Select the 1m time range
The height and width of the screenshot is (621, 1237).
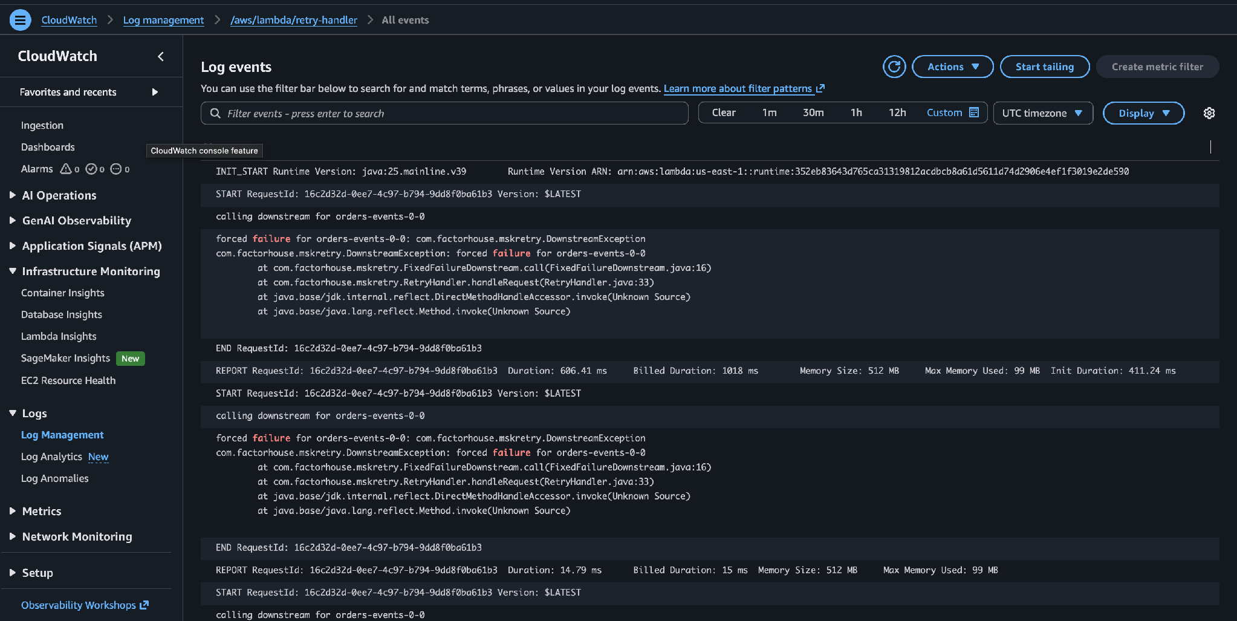(x=769, y=112)
